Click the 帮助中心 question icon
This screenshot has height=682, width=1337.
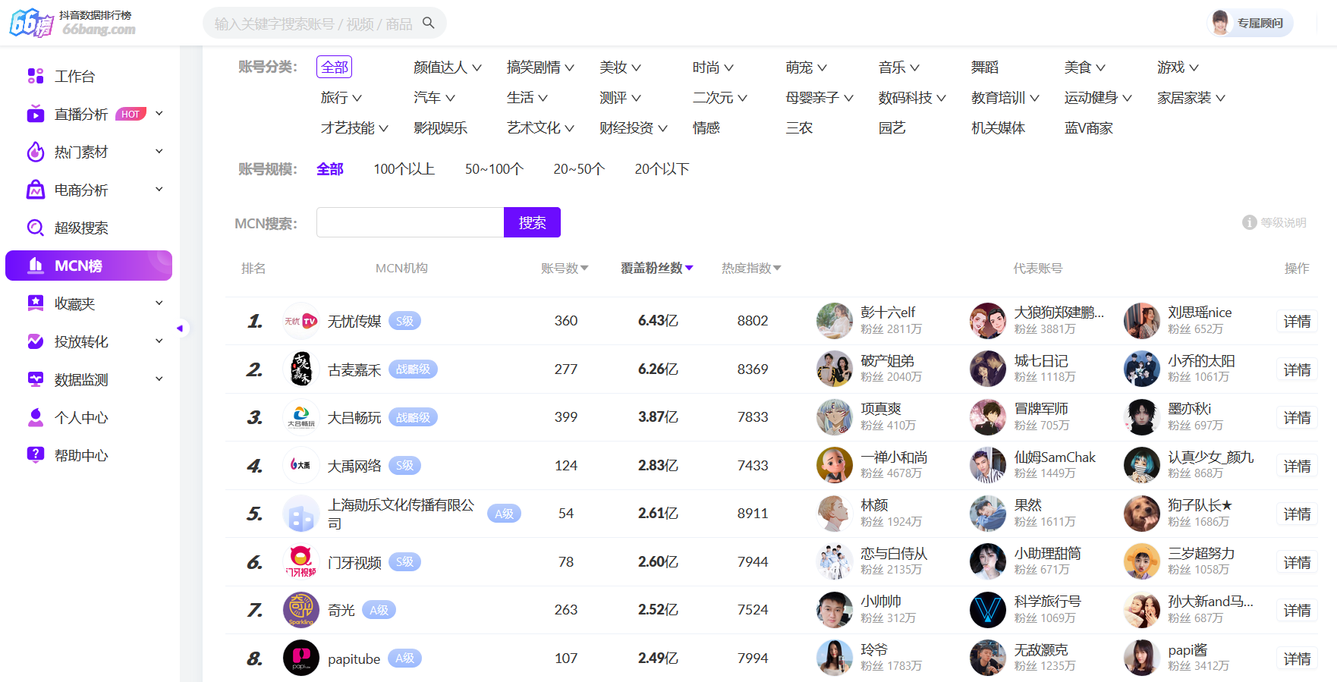click(36, 455)
